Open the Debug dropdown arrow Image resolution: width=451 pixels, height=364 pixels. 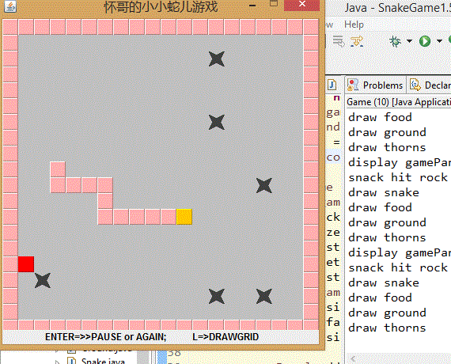[409, 41]
